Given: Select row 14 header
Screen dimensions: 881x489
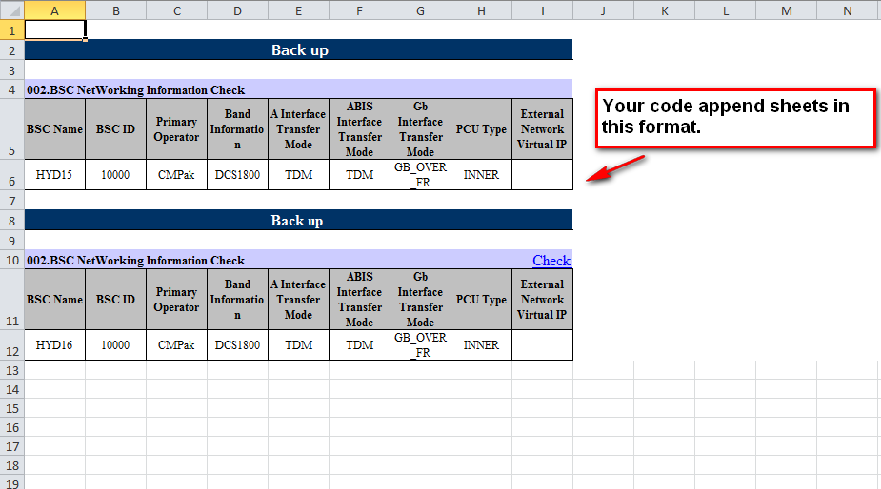Looking at the screenshot, I should point(11,389).
